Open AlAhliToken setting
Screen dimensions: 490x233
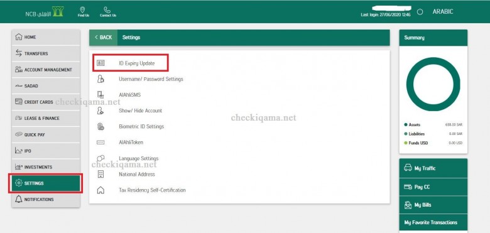click(x=131, y=143)
